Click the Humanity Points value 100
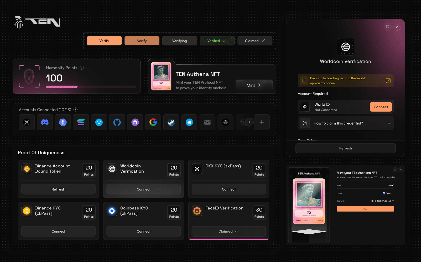The height and width of the screenshot is (262, 421). pyautogui.click(x=54, y=78)
